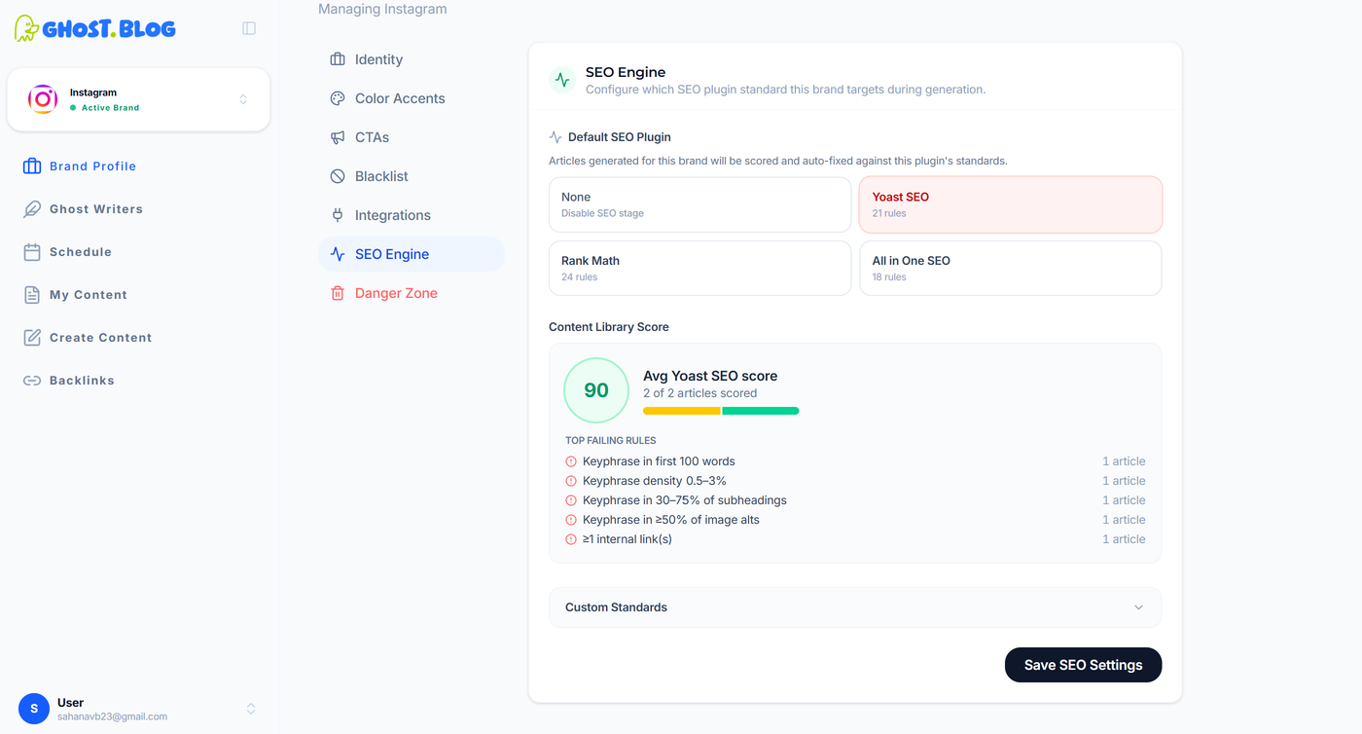Select the Yoast SEO plugin option

(1010, 204)
